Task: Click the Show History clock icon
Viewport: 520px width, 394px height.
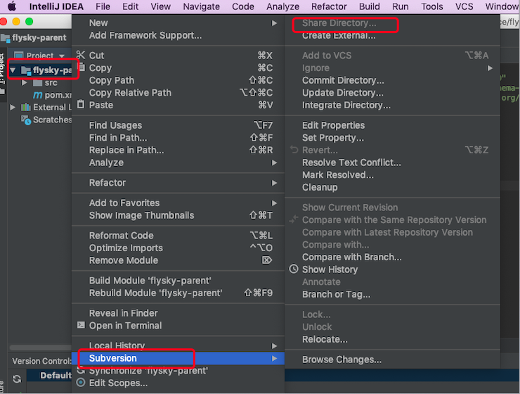Action: pos(294,269)
